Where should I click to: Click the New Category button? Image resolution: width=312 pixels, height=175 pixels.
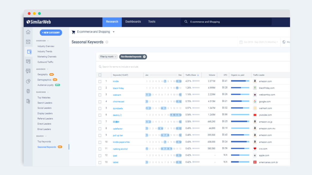pos(51,32)
